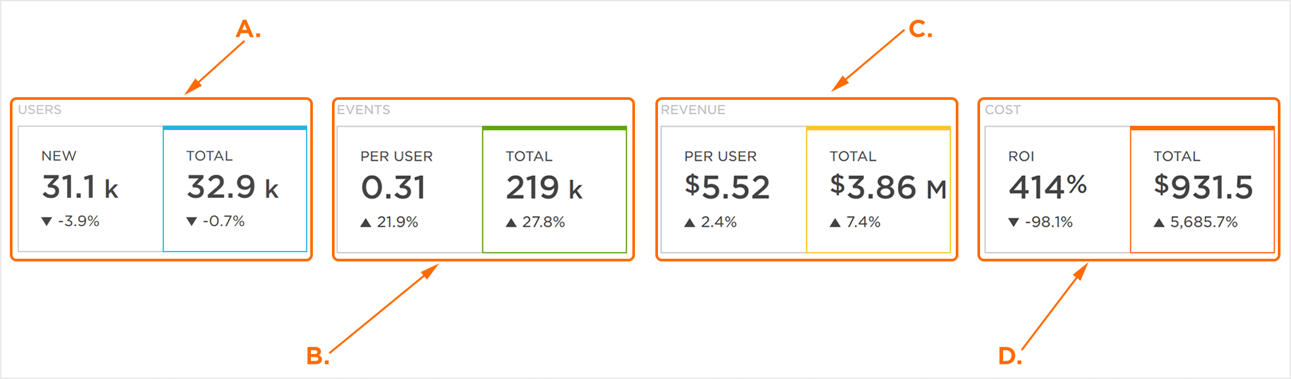The height and width of the screenshot is (379, 1291).
Task: Choose the $5.52 revenue per user value
Action: click(x=727, y=188)
